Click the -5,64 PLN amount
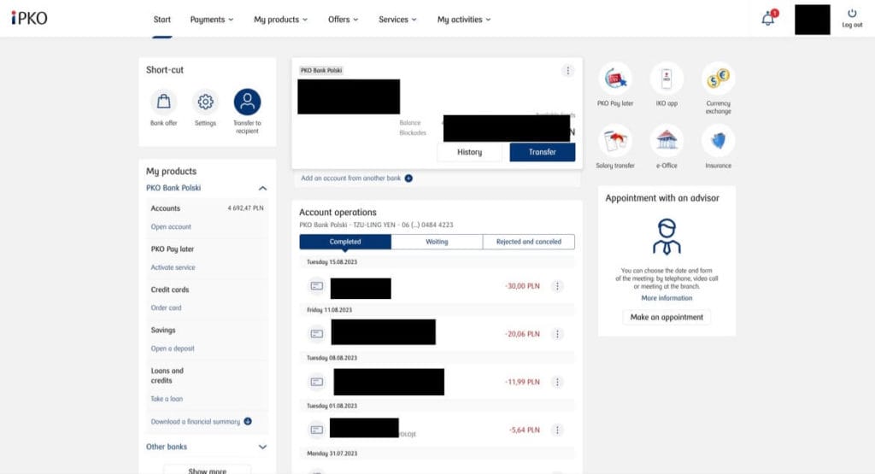The image size is (875, 474). 524,430
